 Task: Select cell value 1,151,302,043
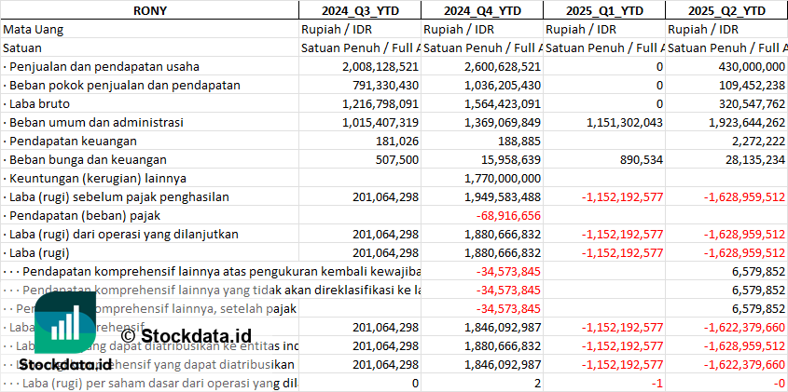click(x=625, y=123)
